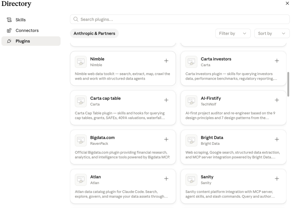Viewport: 293px width, 208px height.
Task: Open the Sort by dropdown
Action: 272,33
